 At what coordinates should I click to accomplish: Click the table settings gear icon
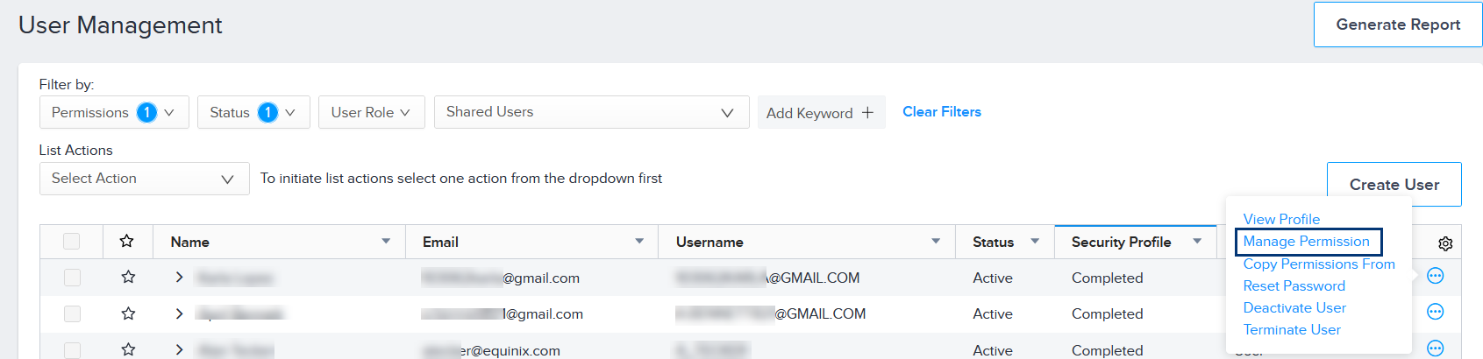pyautogui.click(x=1445, y=243)
